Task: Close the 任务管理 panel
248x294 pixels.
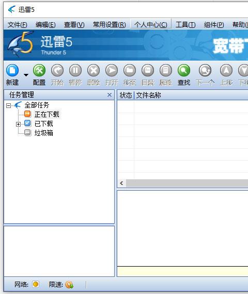Action: pos(110,95)
